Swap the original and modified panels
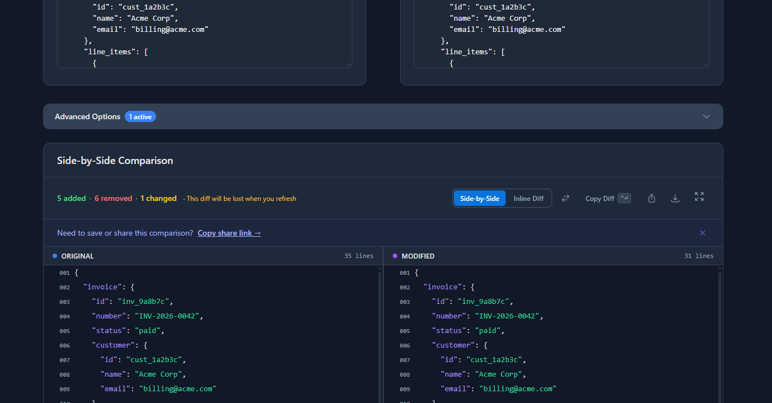 (565, 198)
